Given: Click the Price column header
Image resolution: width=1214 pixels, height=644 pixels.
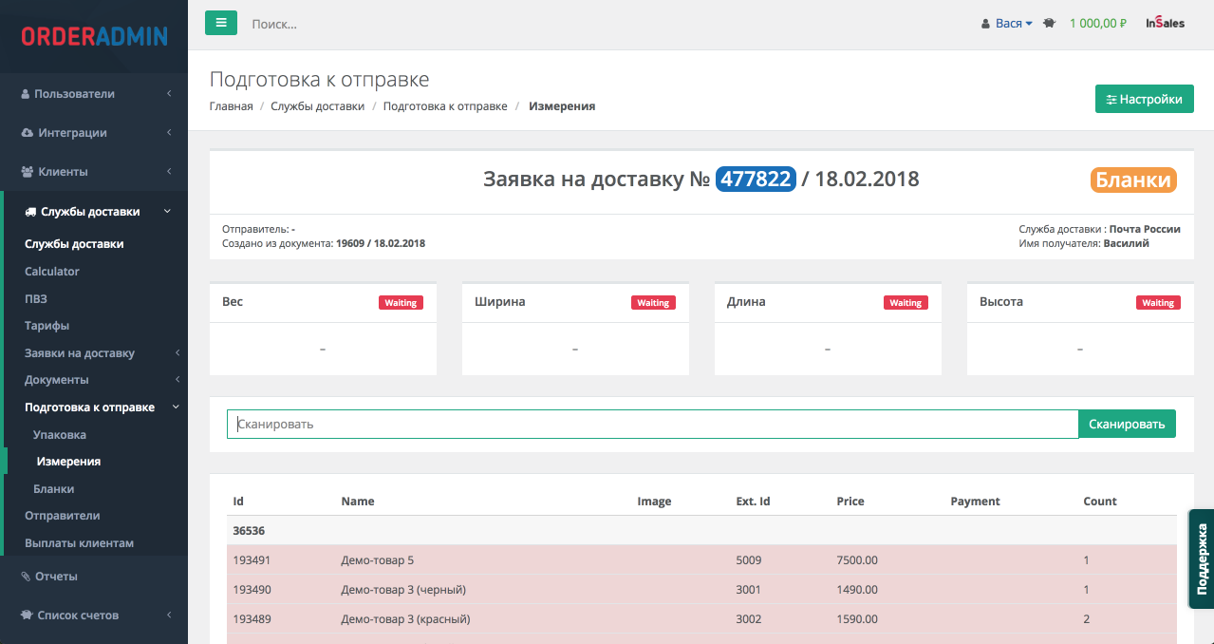Looking at the screenshot, I should (850, 502).
